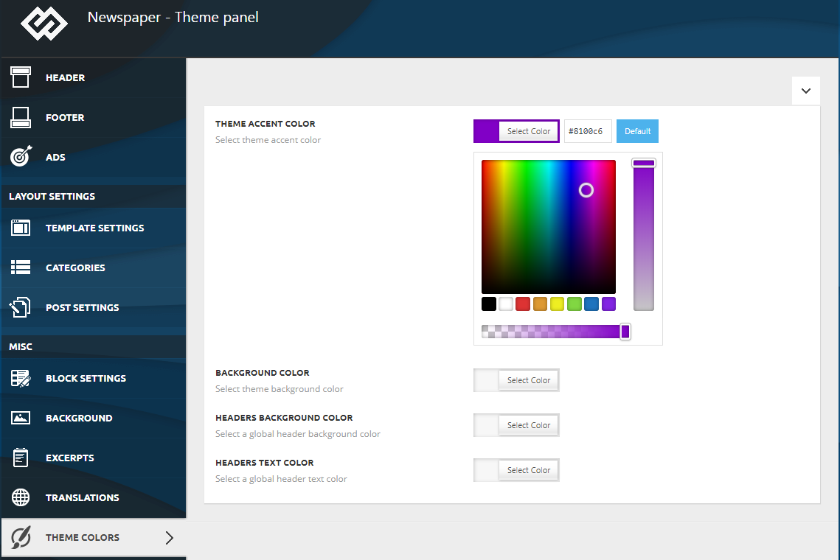Go to Template Settings
The width and height of the screenshot is (840, 560).
coord(93,228)
